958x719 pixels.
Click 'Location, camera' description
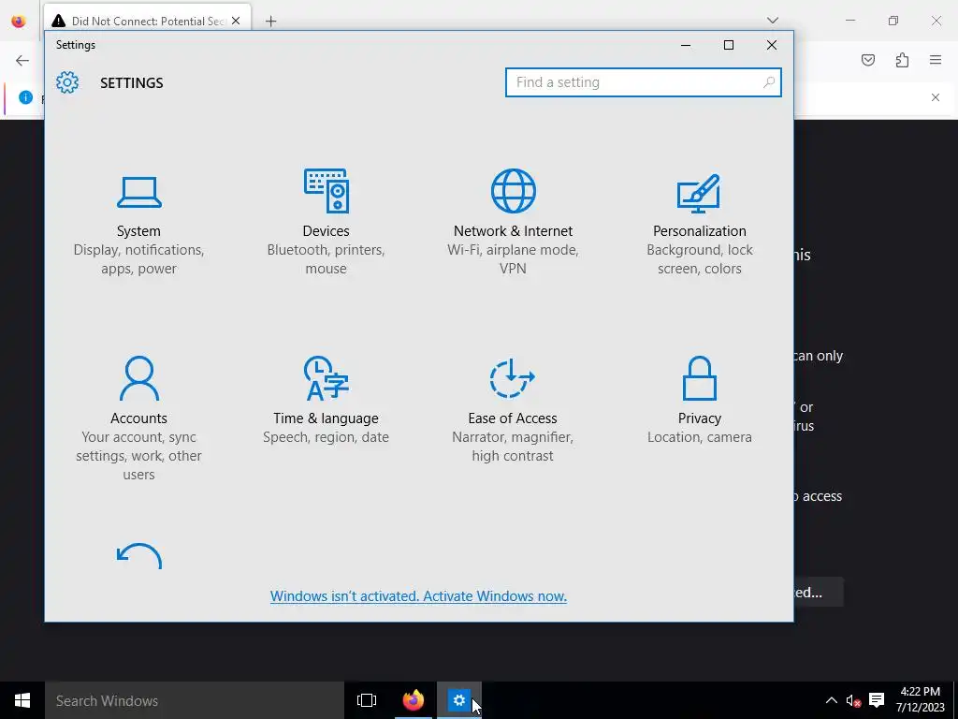coord(700,437)
